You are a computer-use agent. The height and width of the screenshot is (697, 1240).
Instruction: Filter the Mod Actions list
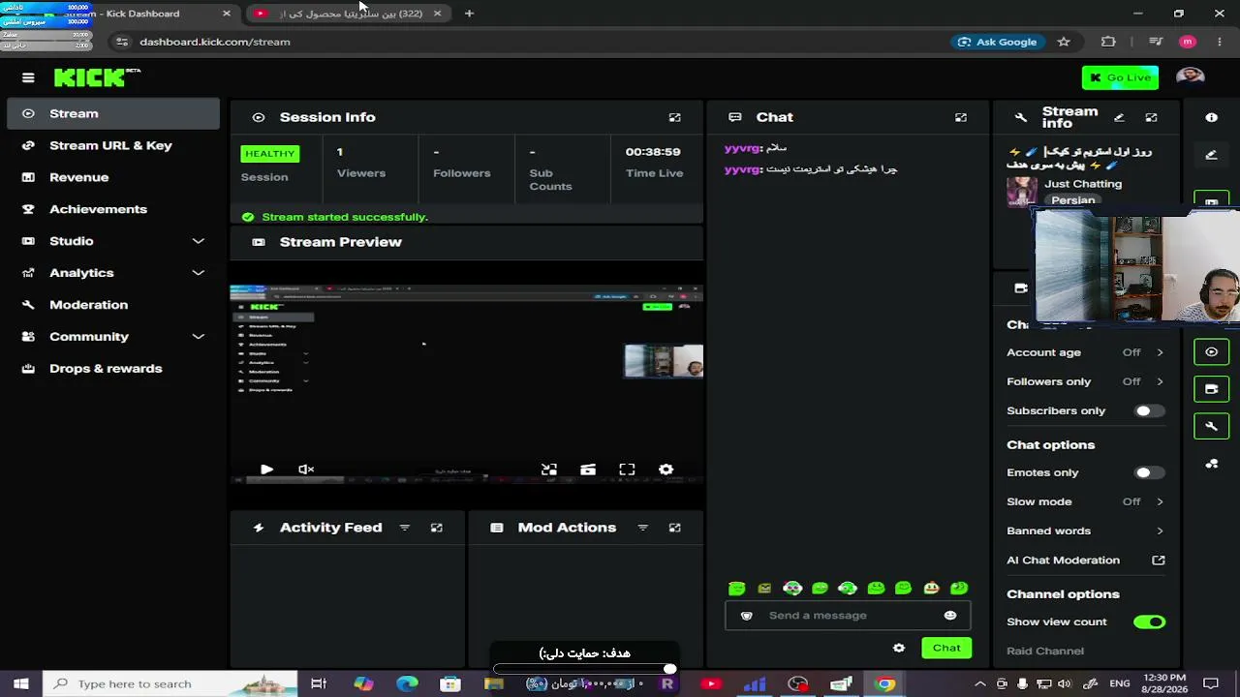(x=643, y=528)
